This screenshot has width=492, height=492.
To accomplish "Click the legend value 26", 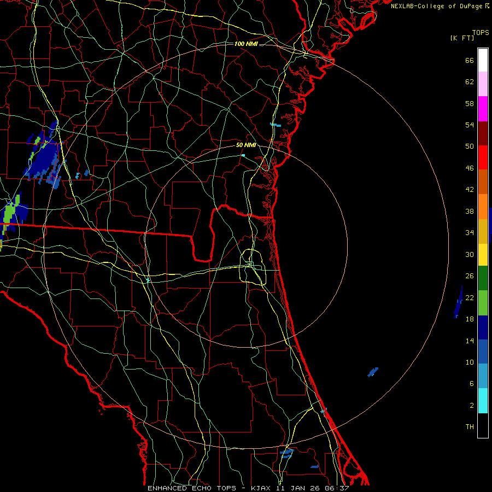I will coord(470,276).
